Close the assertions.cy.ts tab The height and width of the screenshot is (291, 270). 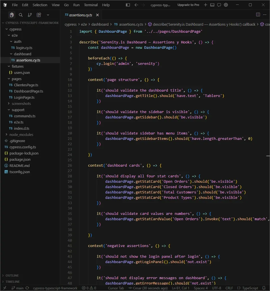[x=98, y=15]
